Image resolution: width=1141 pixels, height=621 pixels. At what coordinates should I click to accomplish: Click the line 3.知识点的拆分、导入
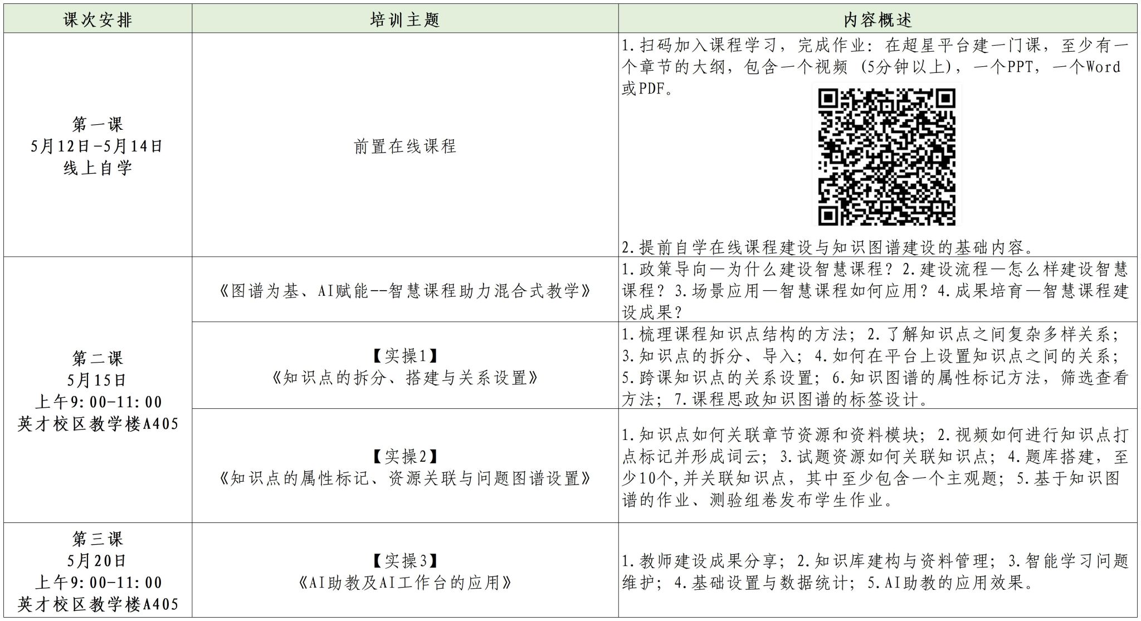[871, 355]
